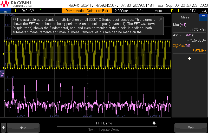Click the rectangle zoom icon at top right

click(x=204, y=11)
